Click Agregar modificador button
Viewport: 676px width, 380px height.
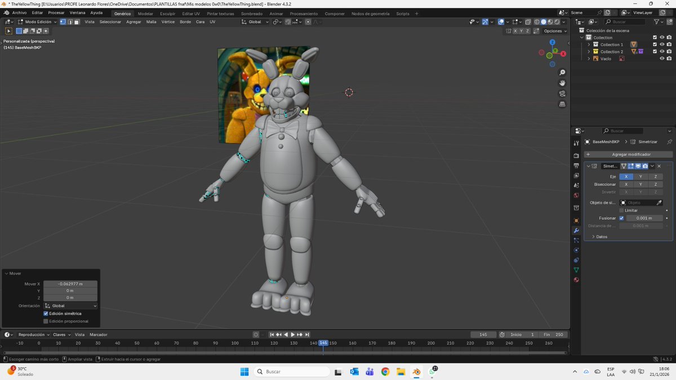click(x=628, y=154)
